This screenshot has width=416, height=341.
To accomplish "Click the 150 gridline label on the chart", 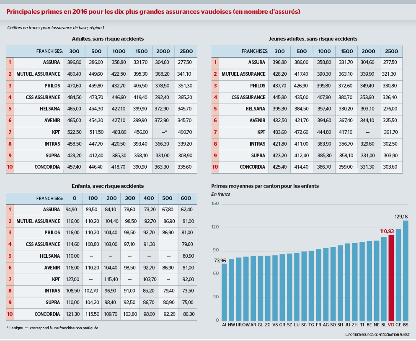I will pos(215,203).
